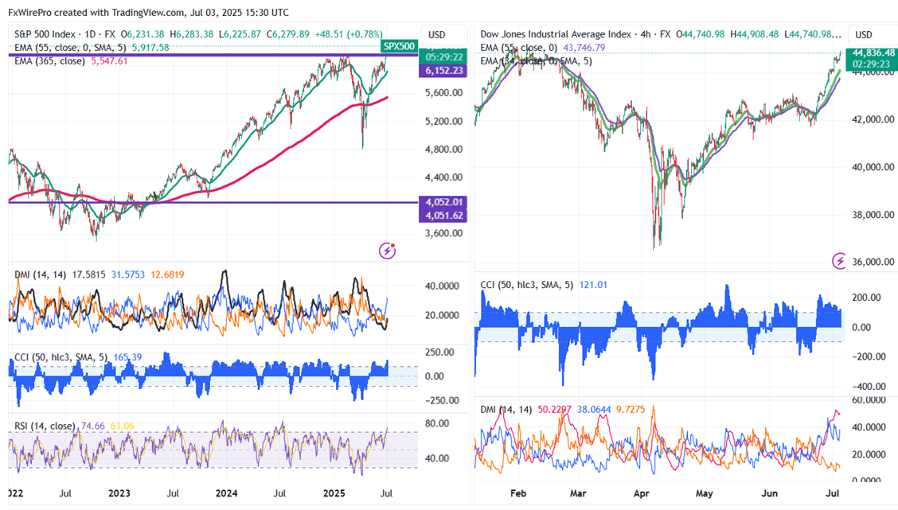Click DMI value 31.5753

pos(127,274)
